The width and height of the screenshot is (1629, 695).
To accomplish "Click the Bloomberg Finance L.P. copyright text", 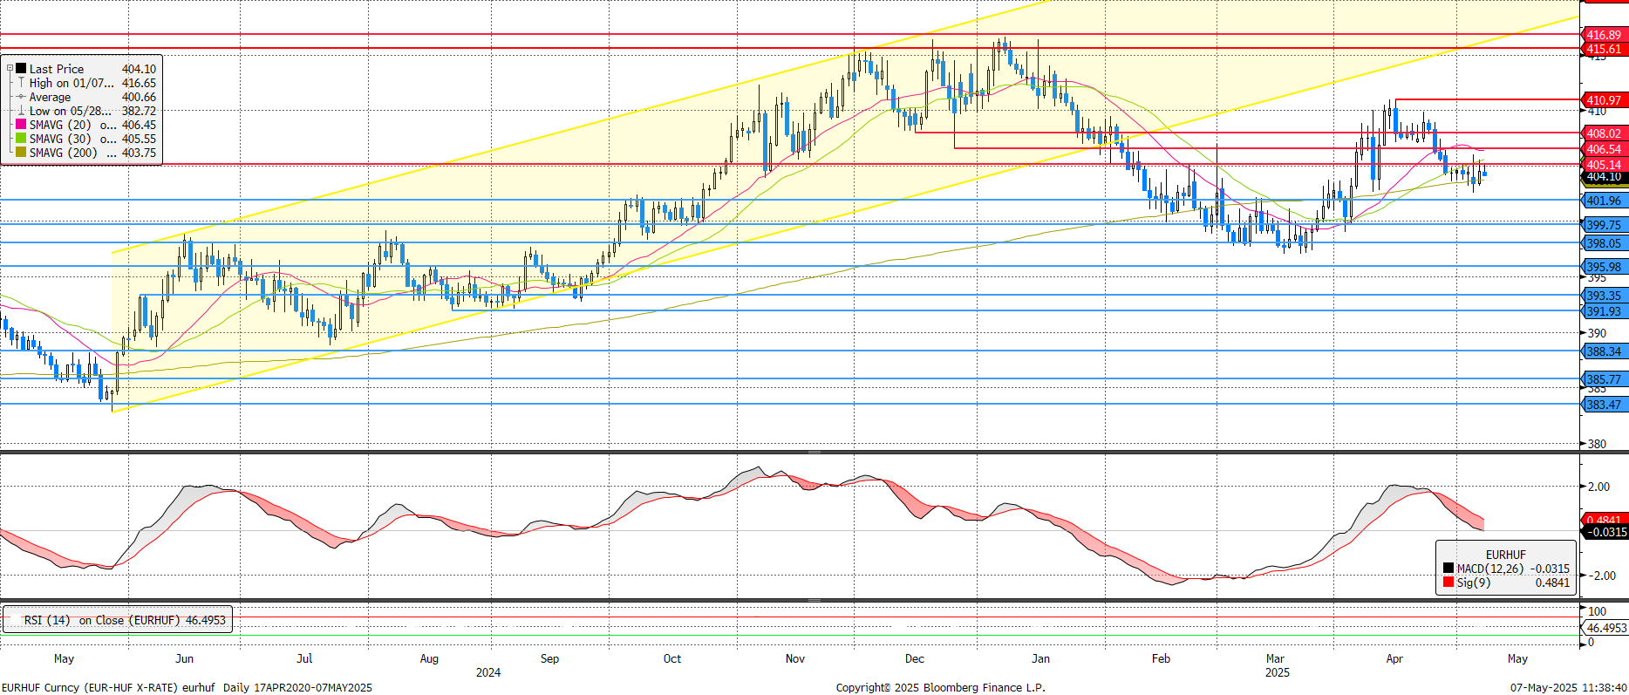I will tap(940, 687).
